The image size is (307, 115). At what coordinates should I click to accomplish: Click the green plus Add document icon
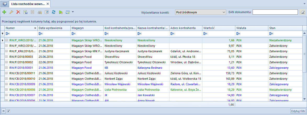coord(4,12)
